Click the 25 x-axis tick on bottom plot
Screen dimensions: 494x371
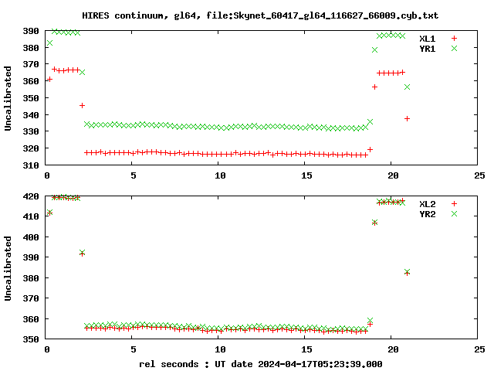pos(479,349)
